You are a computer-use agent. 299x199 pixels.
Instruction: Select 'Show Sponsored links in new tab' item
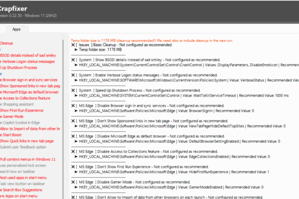click(30, 86)
